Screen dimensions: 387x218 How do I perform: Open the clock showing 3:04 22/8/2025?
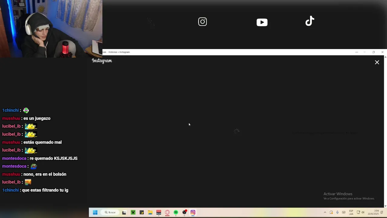pyautogui.click(x=373, y=213)
